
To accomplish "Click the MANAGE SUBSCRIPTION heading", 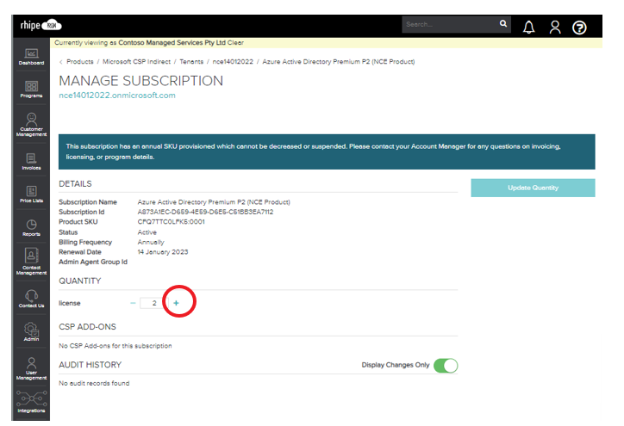I will pos(140,81).
